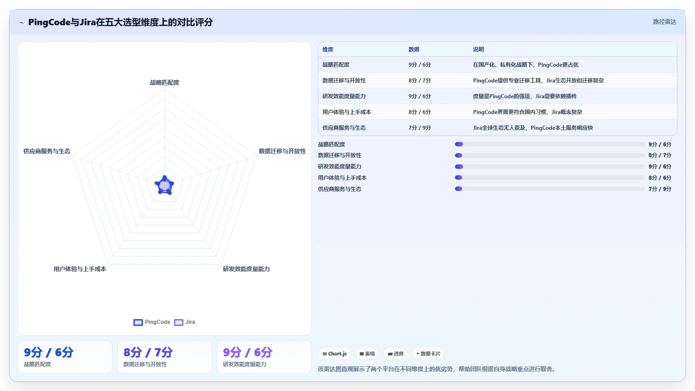Click description about PingCode提供专业迁移工具

click(x=538, y=81)
